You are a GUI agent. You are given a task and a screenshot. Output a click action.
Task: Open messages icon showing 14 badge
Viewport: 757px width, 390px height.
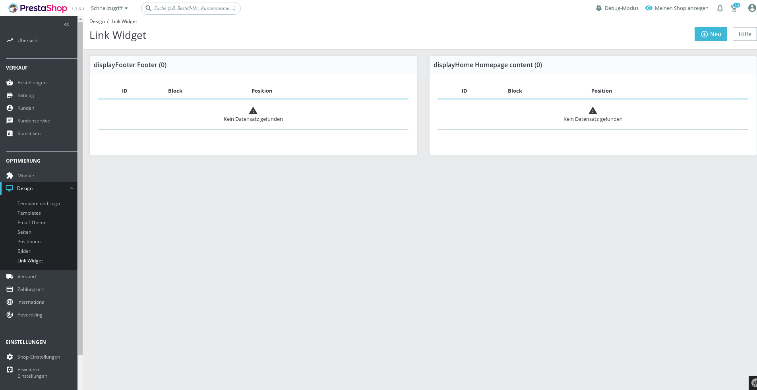coord(734,8)
